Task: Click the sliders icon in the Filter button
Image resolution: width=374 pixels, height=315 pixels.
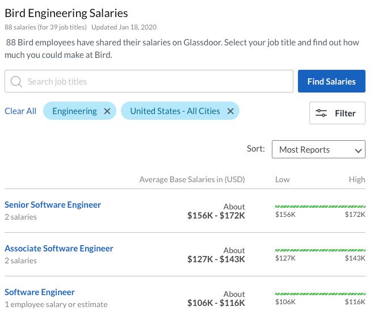Action: click(x=321, y=113)
